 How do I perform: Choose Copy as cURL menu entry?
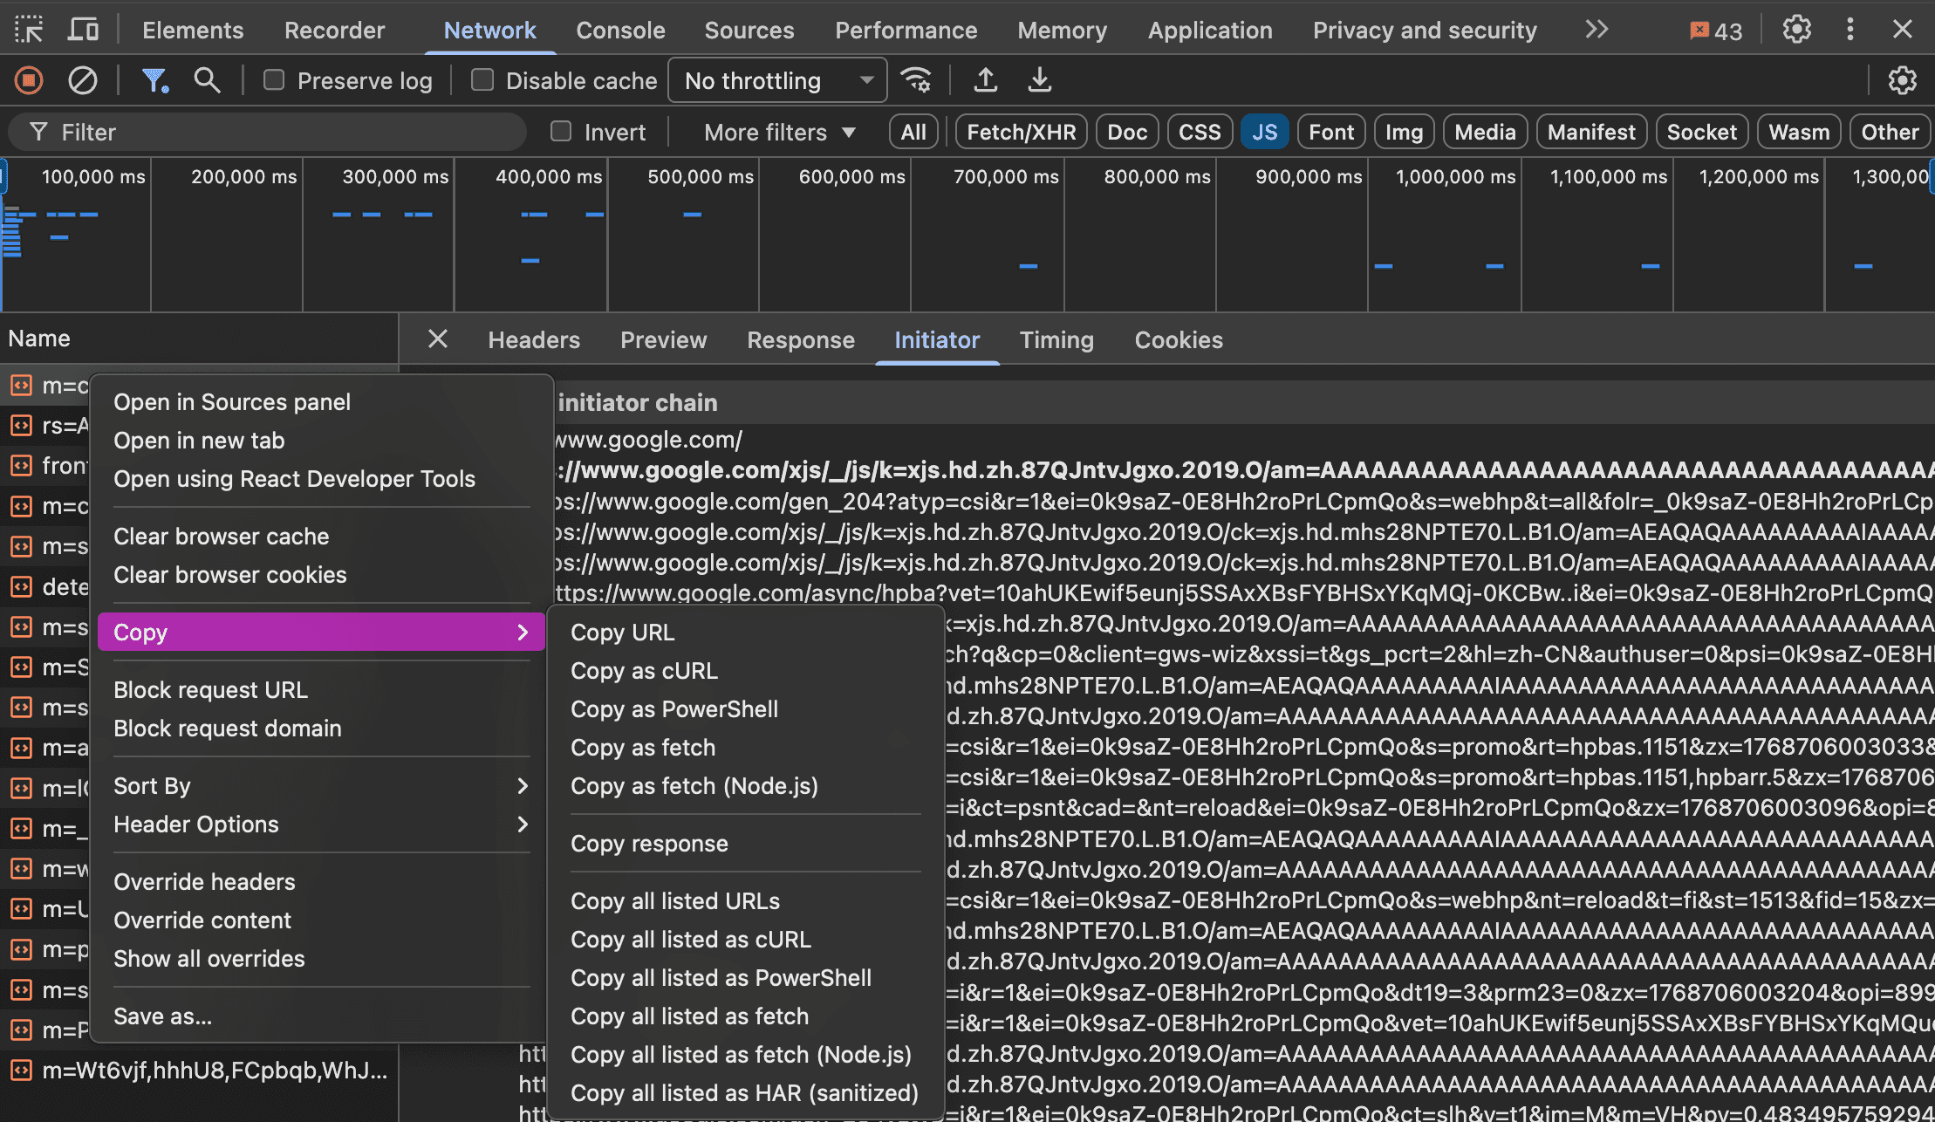[644, 671]
